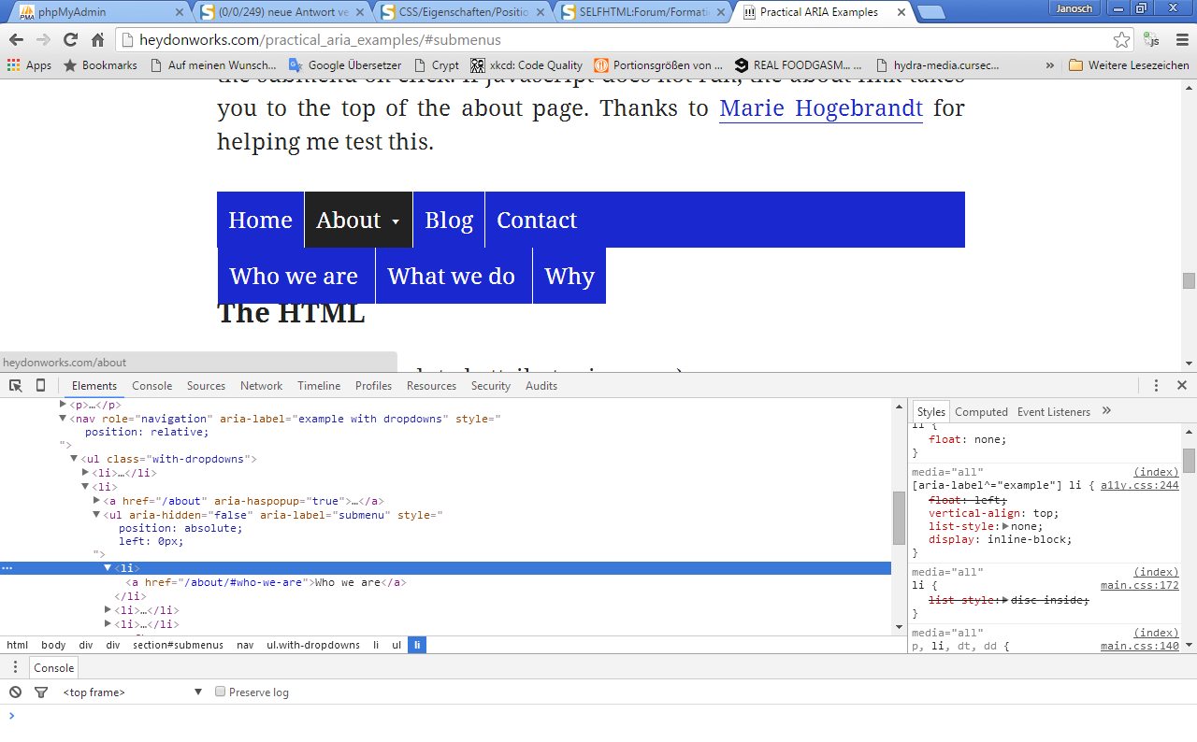Viewport: 1197px width, 742px height.
Task: Select ul.with-dropdowns in breadcrumb bar
Action: coord(313,645)
